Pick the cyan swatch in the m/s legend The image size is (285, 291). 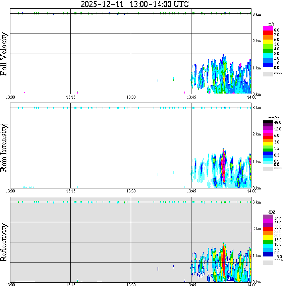pos(268,56)
